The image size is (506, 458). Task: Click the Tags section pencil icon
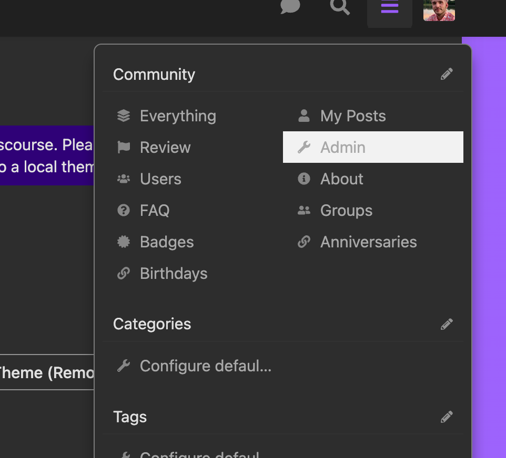pyautogui.click(x=447, y=417)
